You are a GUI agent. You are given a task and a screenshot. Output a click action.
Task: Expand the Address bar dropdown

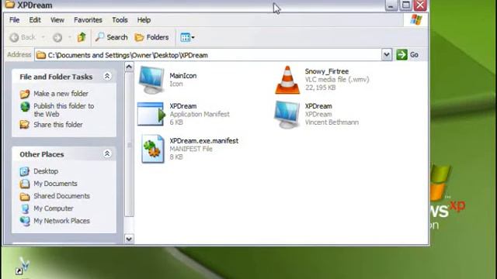(x=387, y=55)
